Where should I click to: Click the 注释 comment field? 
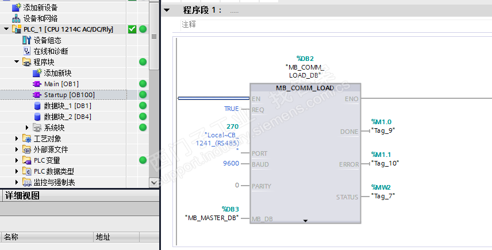point(336,25)
